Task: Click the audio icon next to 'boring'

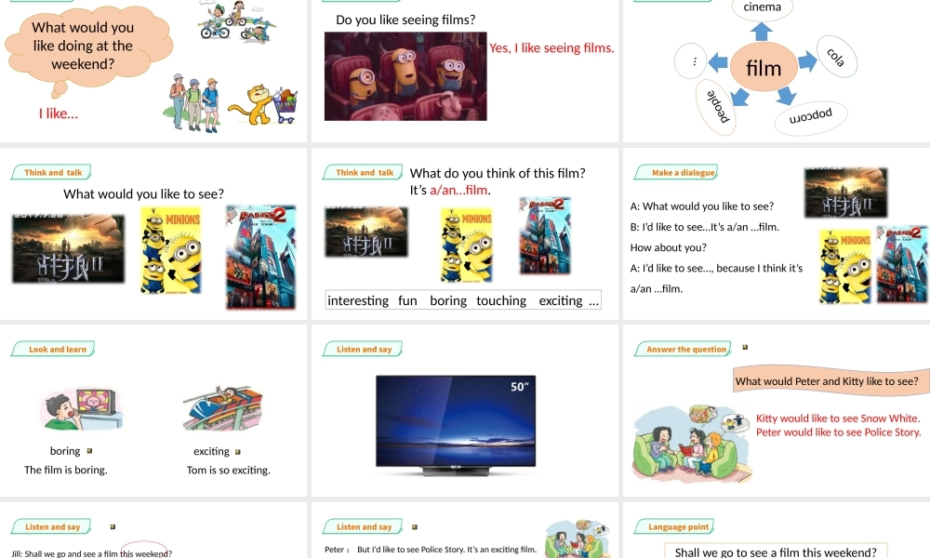Action: coord(89,451)
